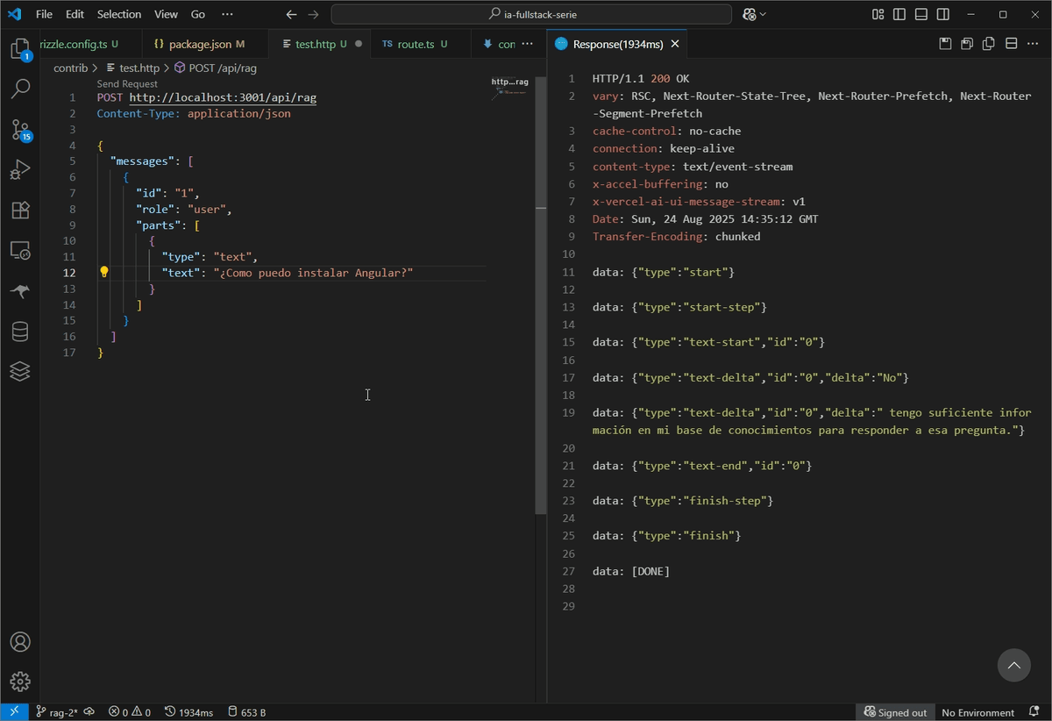Click the Send Request link above POST
The image size is (1052, 721).
[127, 84]
